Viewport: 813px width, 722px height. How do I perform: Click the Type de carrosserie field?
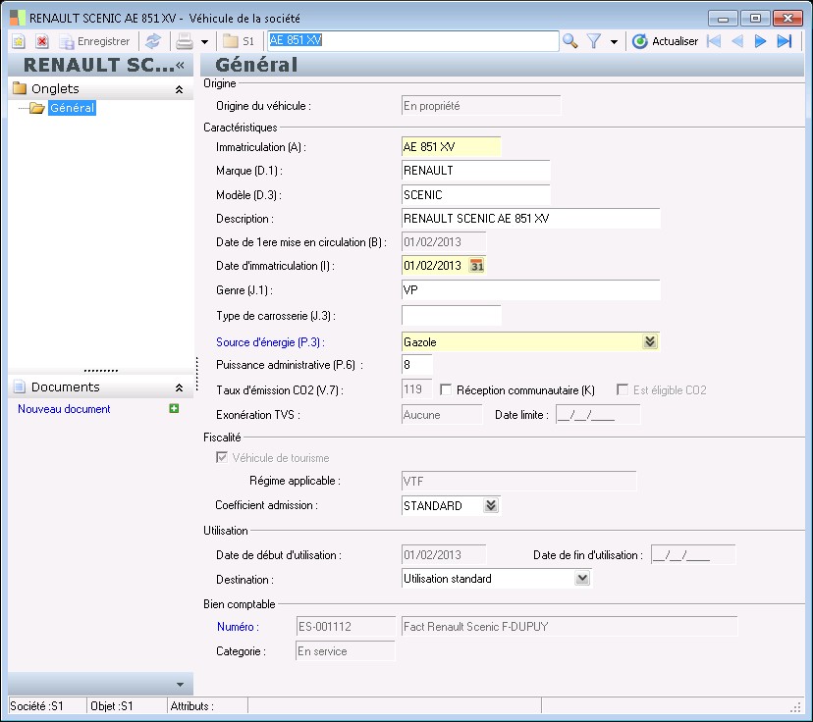pyautogui.click(x=451, y=315)
